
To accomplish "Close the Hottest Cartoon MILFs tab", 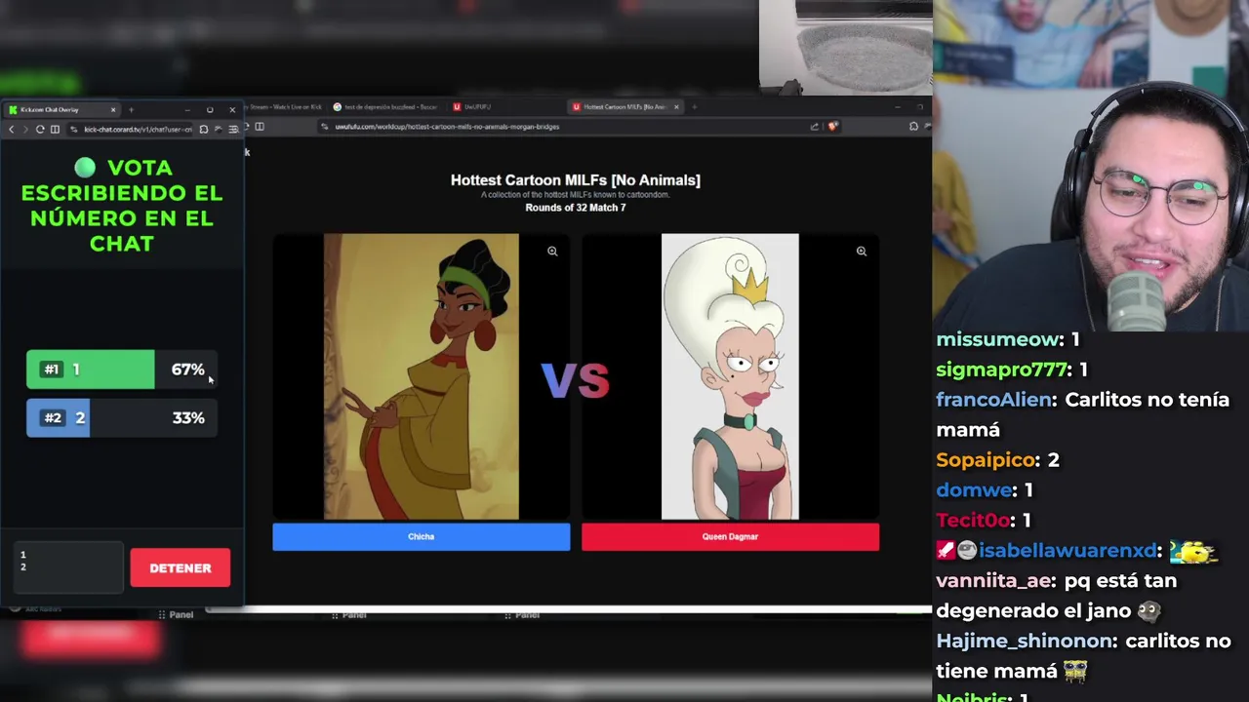I will 676,106.
